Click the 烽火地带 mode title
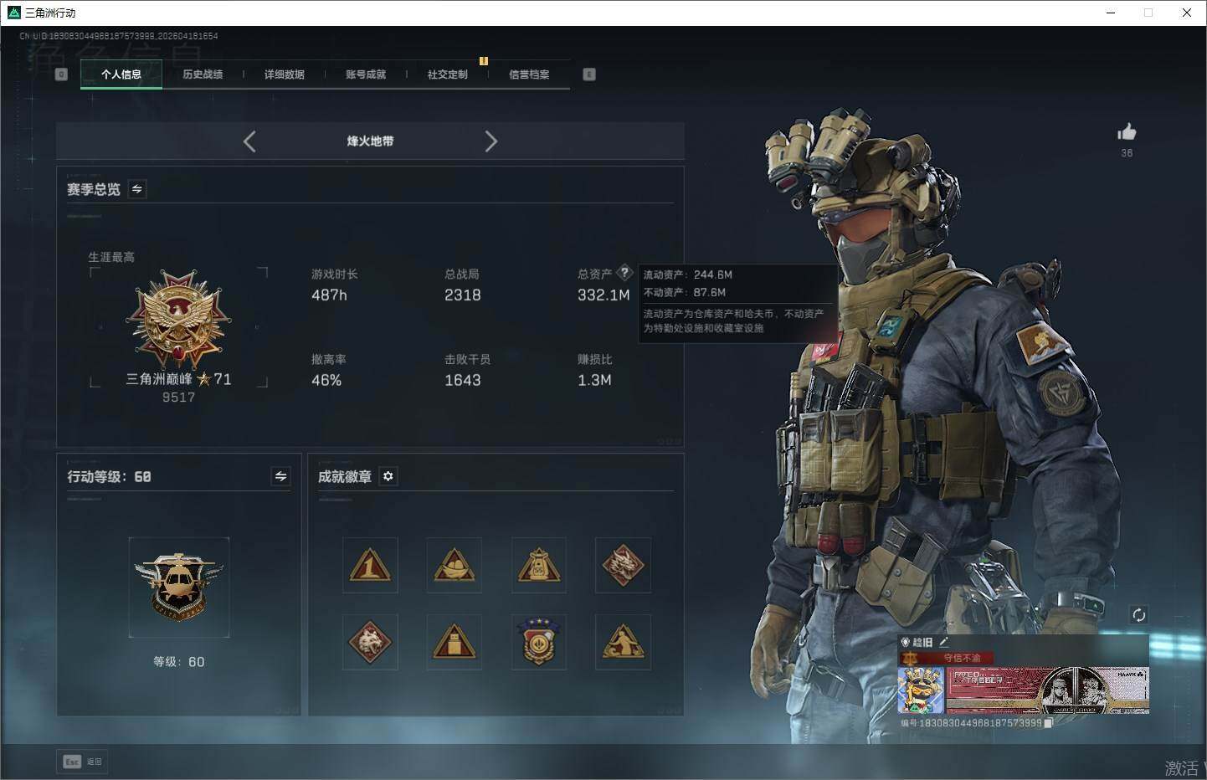 370,141
